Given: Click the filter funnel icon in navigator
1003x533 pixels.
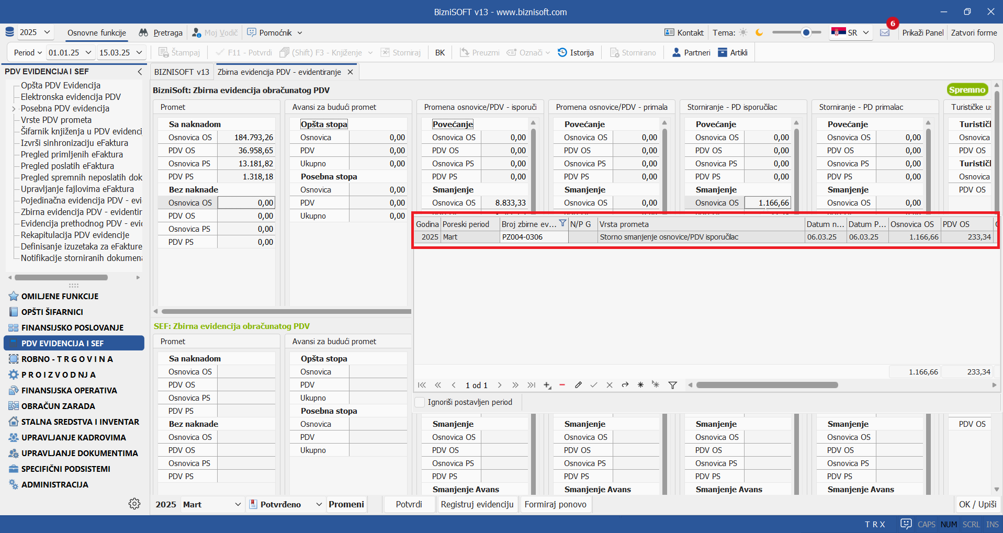Looking at the screenshot, I should (x=673, y=385).
